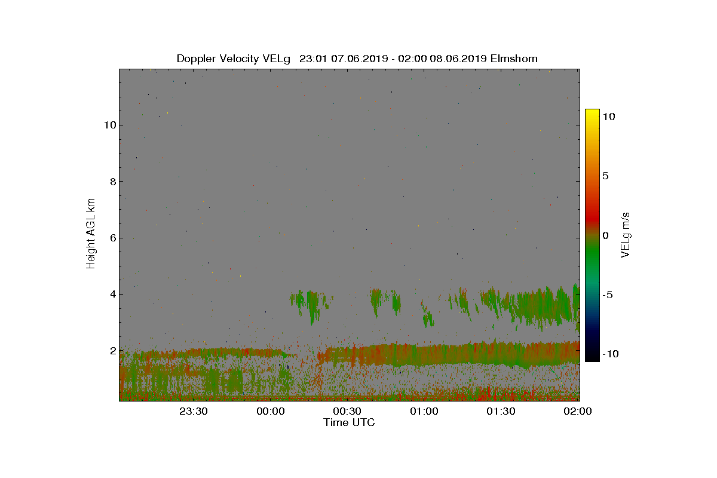Click the height tick label '8'

coord(112,182)
